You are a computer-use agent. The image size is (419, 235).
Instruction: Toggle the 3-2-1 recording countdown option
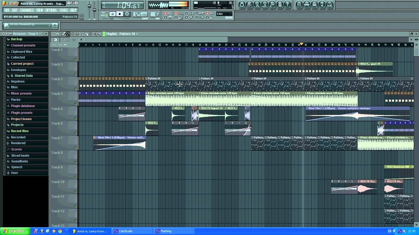pos(176,13)
